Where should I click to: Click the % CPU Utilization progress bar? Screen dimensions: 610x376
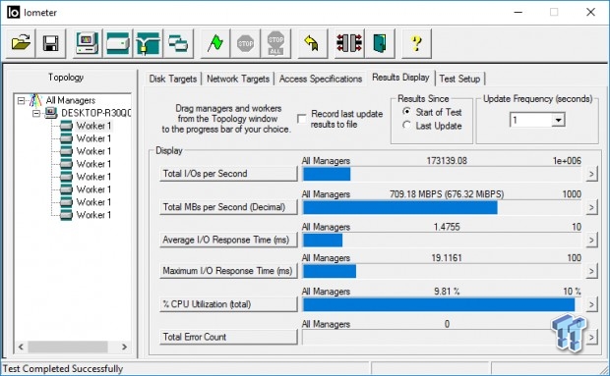[x=442, y=305]
